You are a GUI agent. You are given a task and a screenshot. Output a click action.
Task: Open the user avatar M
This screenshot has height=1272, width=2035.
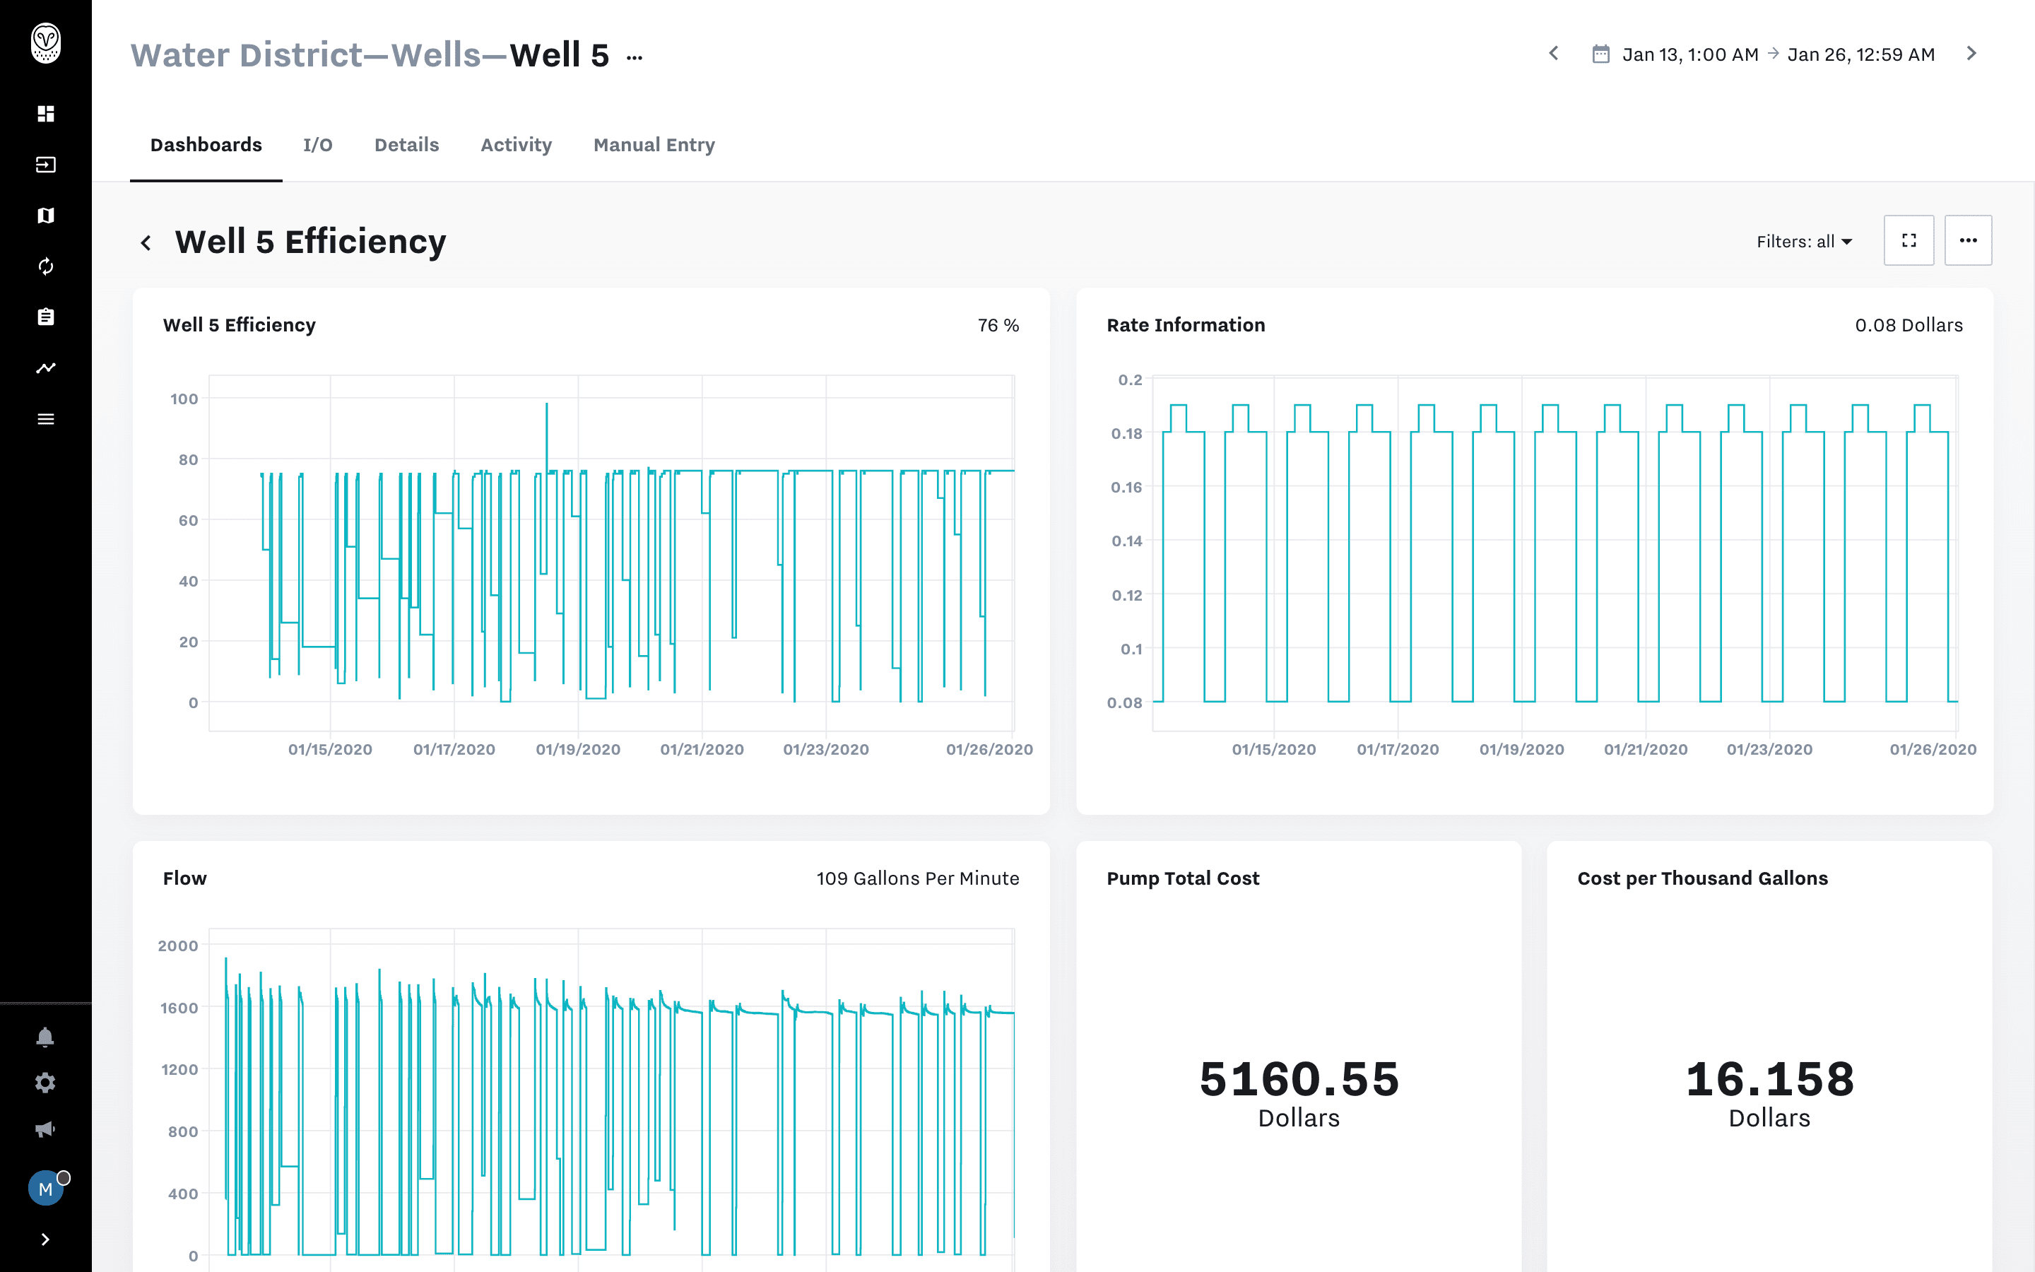[x=45, y=1189]
